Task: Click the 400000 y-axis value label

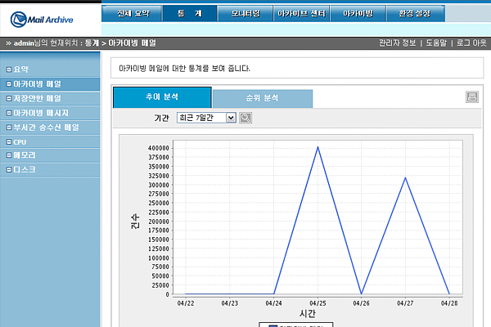Action: coord(159,148)
